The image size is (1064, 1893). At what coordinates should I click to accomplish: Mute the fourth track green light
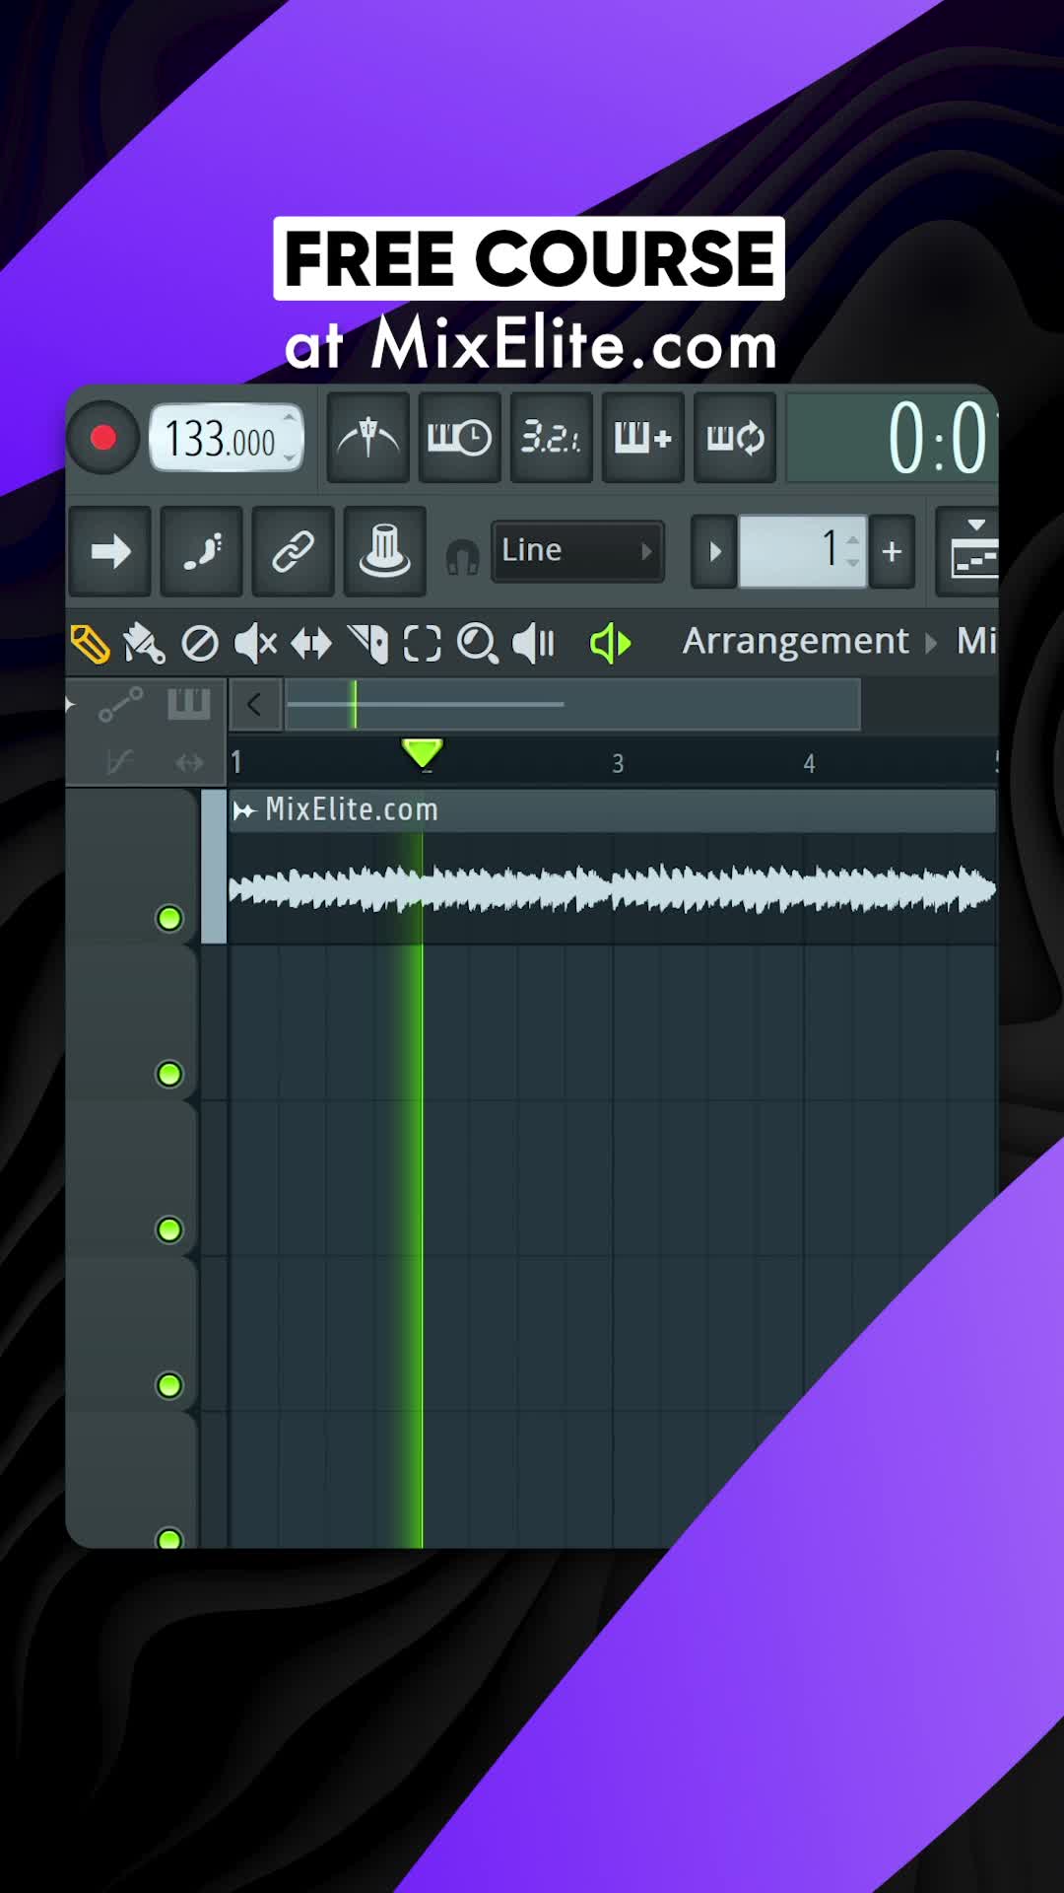coord(169,1385)
